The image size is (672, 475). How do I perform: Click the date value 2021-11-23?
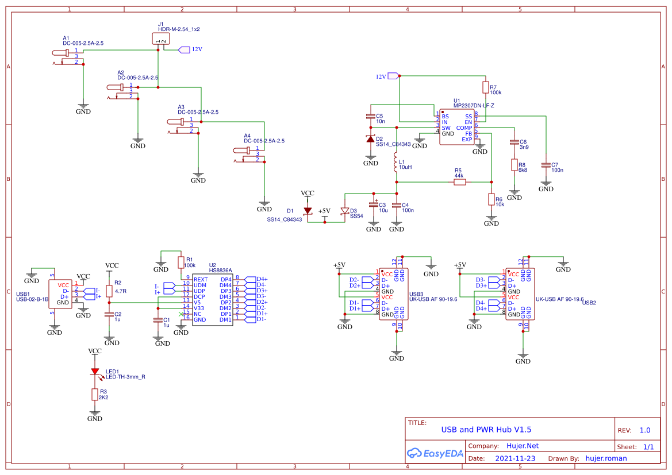(515, 458)
